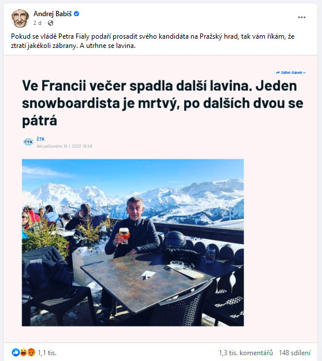The image size is (322, 361).
Task: Open the Andrej Babiš profile name link
Action: click(53, 14)
